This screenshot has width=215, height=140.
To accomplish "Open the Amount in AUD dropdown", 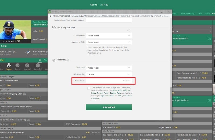I will point(109,42).
